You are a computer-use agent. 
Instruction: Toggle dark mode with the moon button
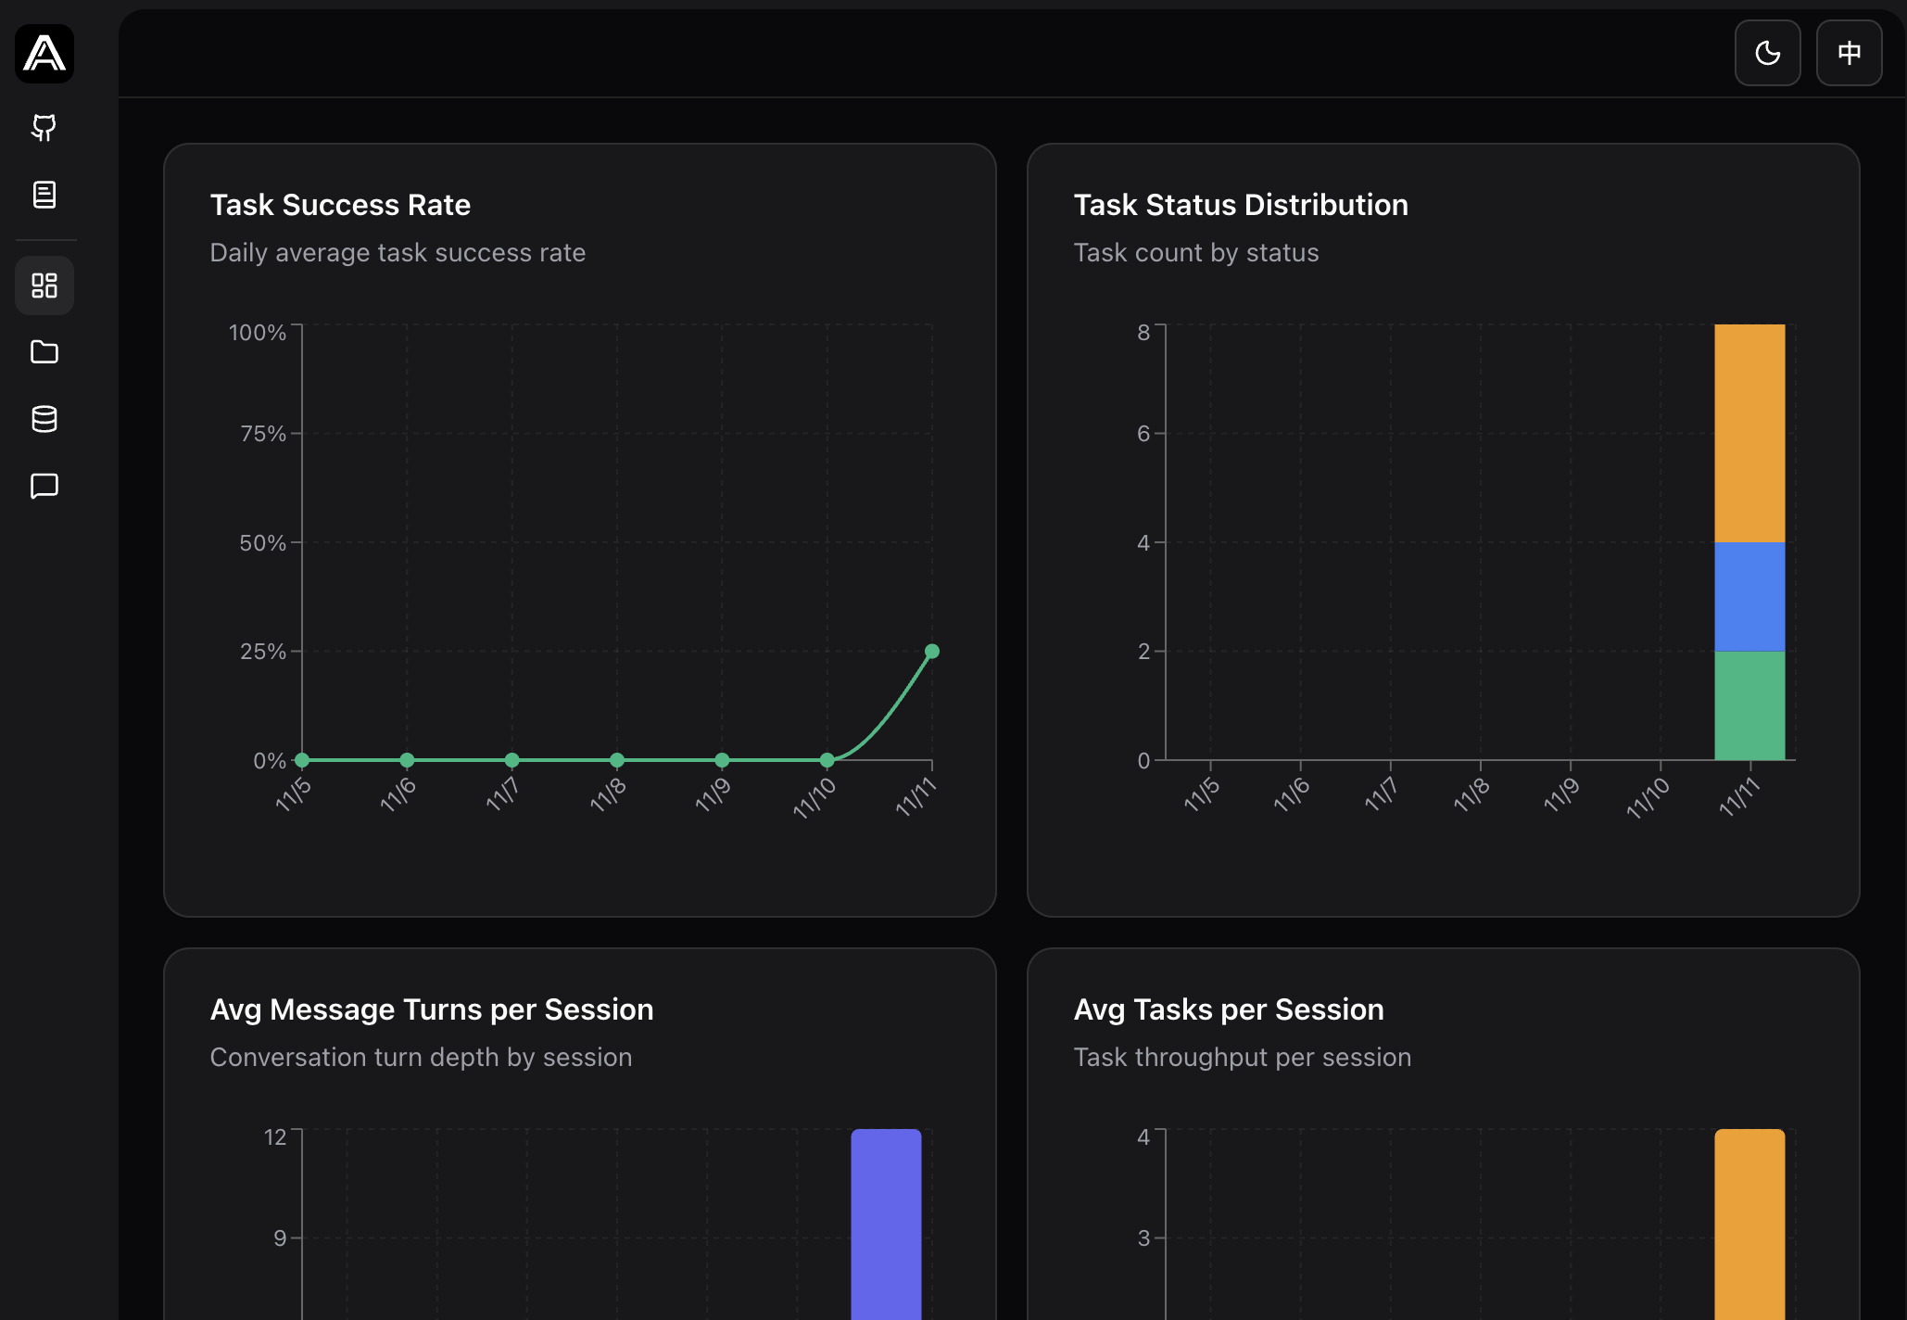tap(1766, 53)
